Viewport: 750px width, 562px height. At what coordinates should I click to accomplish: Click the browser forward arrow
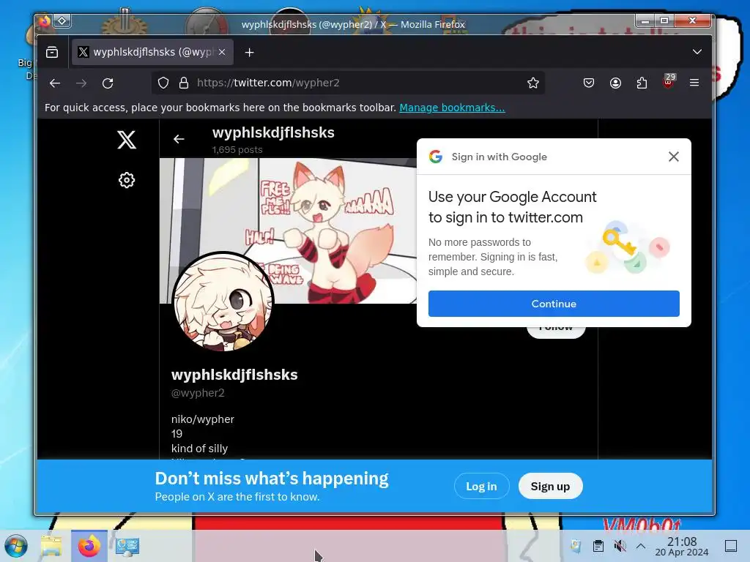81,83
